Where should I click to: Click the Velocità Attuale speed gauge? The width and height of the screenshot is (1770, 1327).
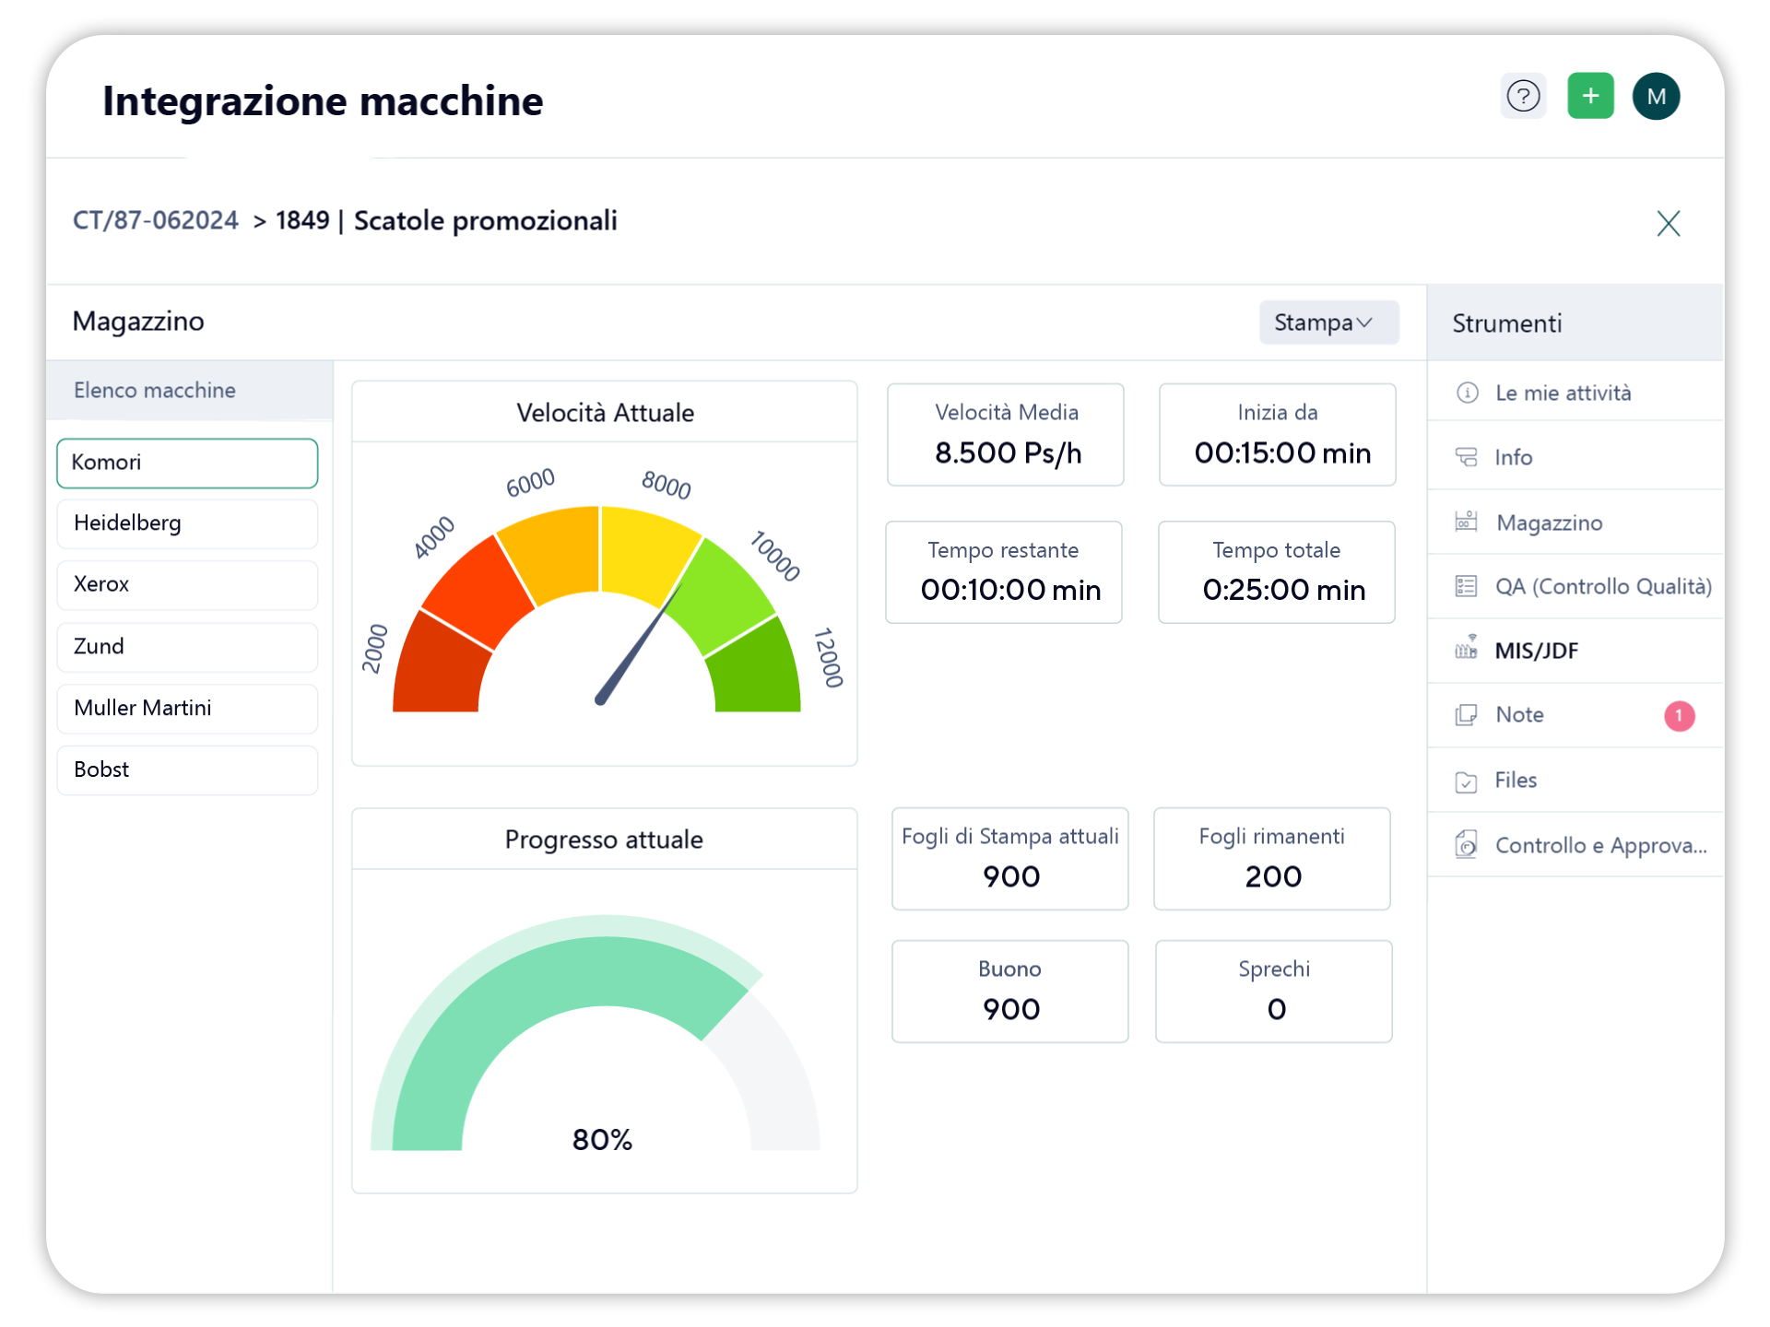point(599,608)
